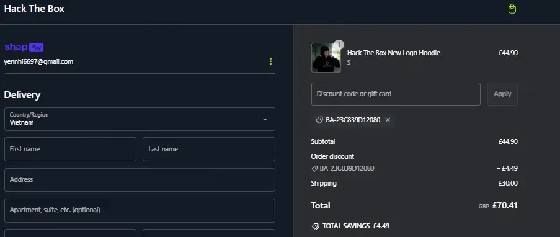560x237 pixels.
Task: Click the Hack The Box New Logo Hoodie title
Action: (394, 53)
